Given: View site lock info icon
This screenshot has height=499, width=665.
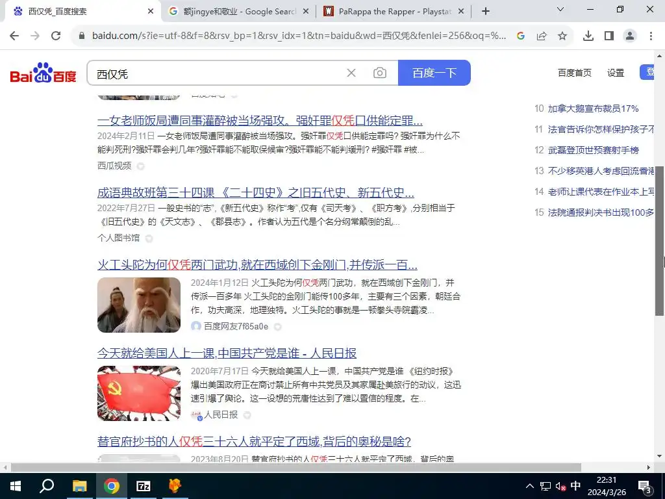Looking at the screenshot, I should pos(82,36).
